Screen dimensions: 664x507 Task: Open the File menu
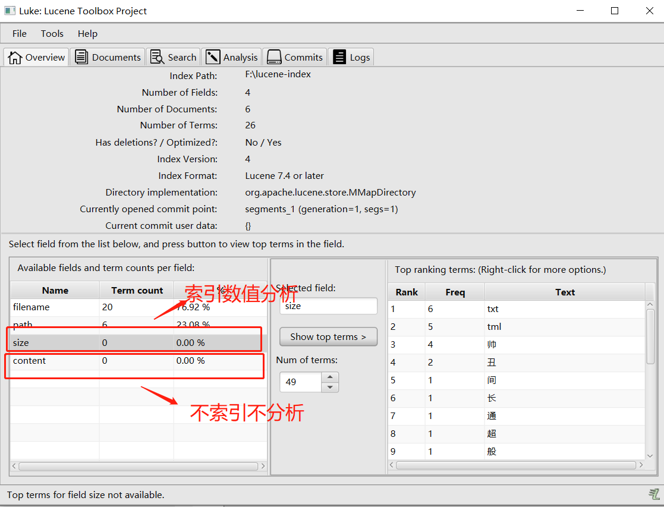point(20,33)
